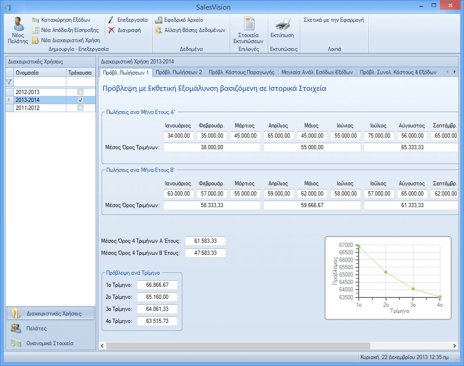Click the Επεξεργασία pencil icon
The width and height of the screenshot is (464, 366).
[x=111, y=20]
